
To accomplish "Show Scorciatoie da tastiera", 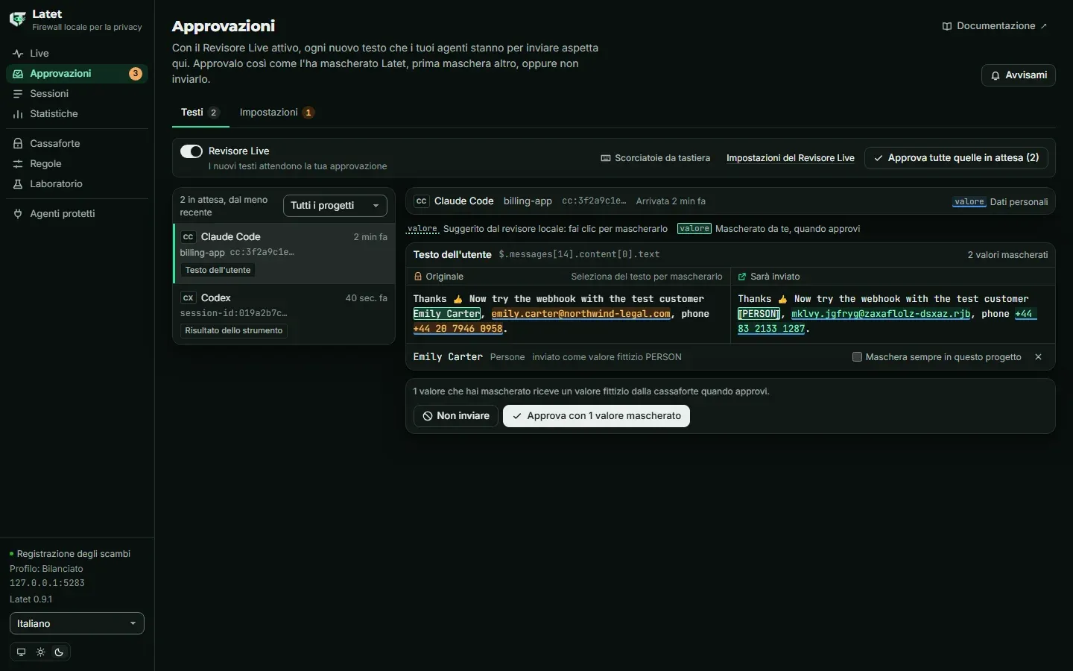I will coord(656,158).
